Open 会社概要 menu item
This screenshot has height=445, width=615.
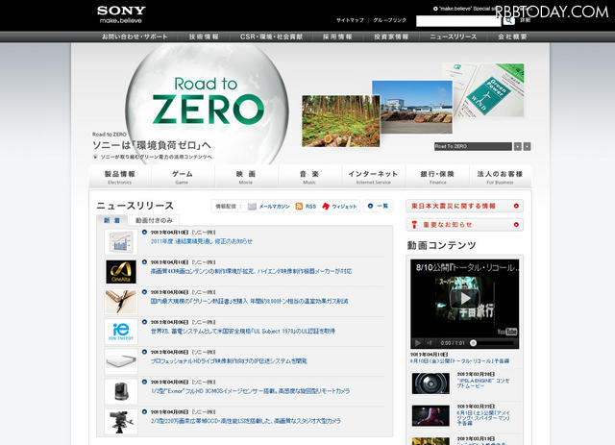click(512, 37)
